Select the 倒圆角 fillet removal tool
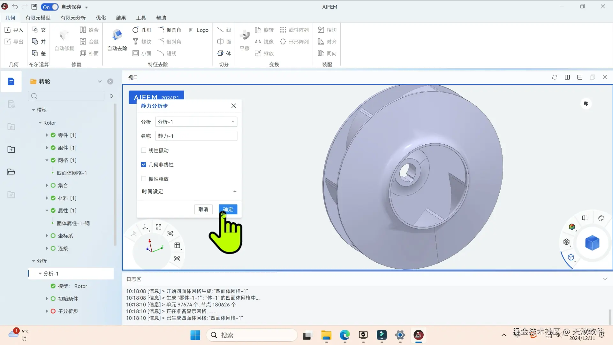The image size is (613, 345). [x=170, y=30]
